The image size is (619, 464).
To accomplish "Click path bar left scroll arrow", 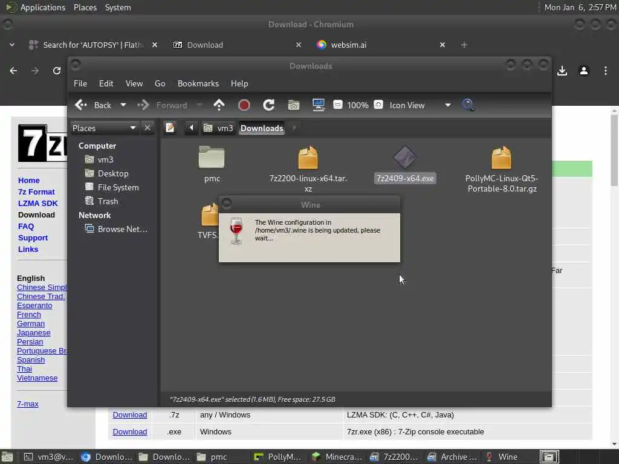I will 192,128.
